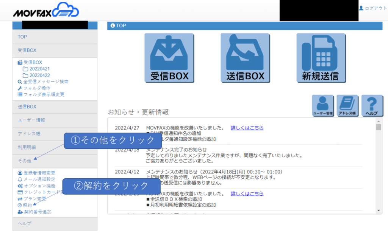Click the news panel scroll-up arrow
This screenshot has height=235, width=388.
tap(379, 121)
